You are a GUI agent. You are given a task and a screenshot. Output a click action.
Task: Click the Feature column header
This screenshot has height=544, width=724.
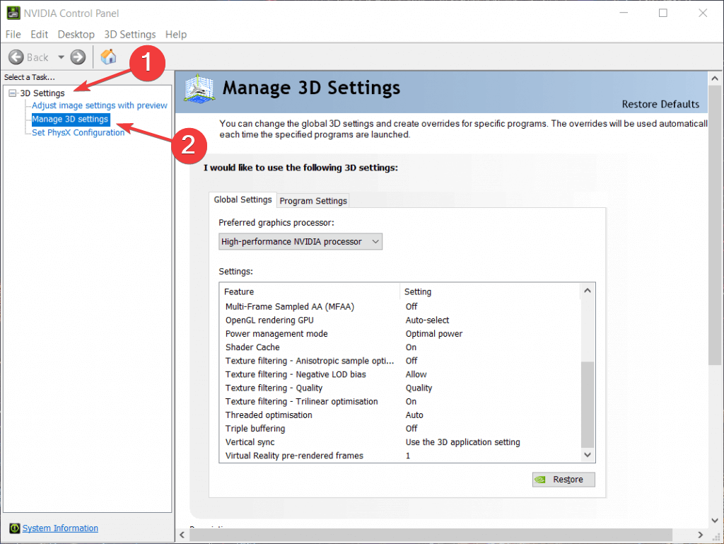click(x=310, y=292)
